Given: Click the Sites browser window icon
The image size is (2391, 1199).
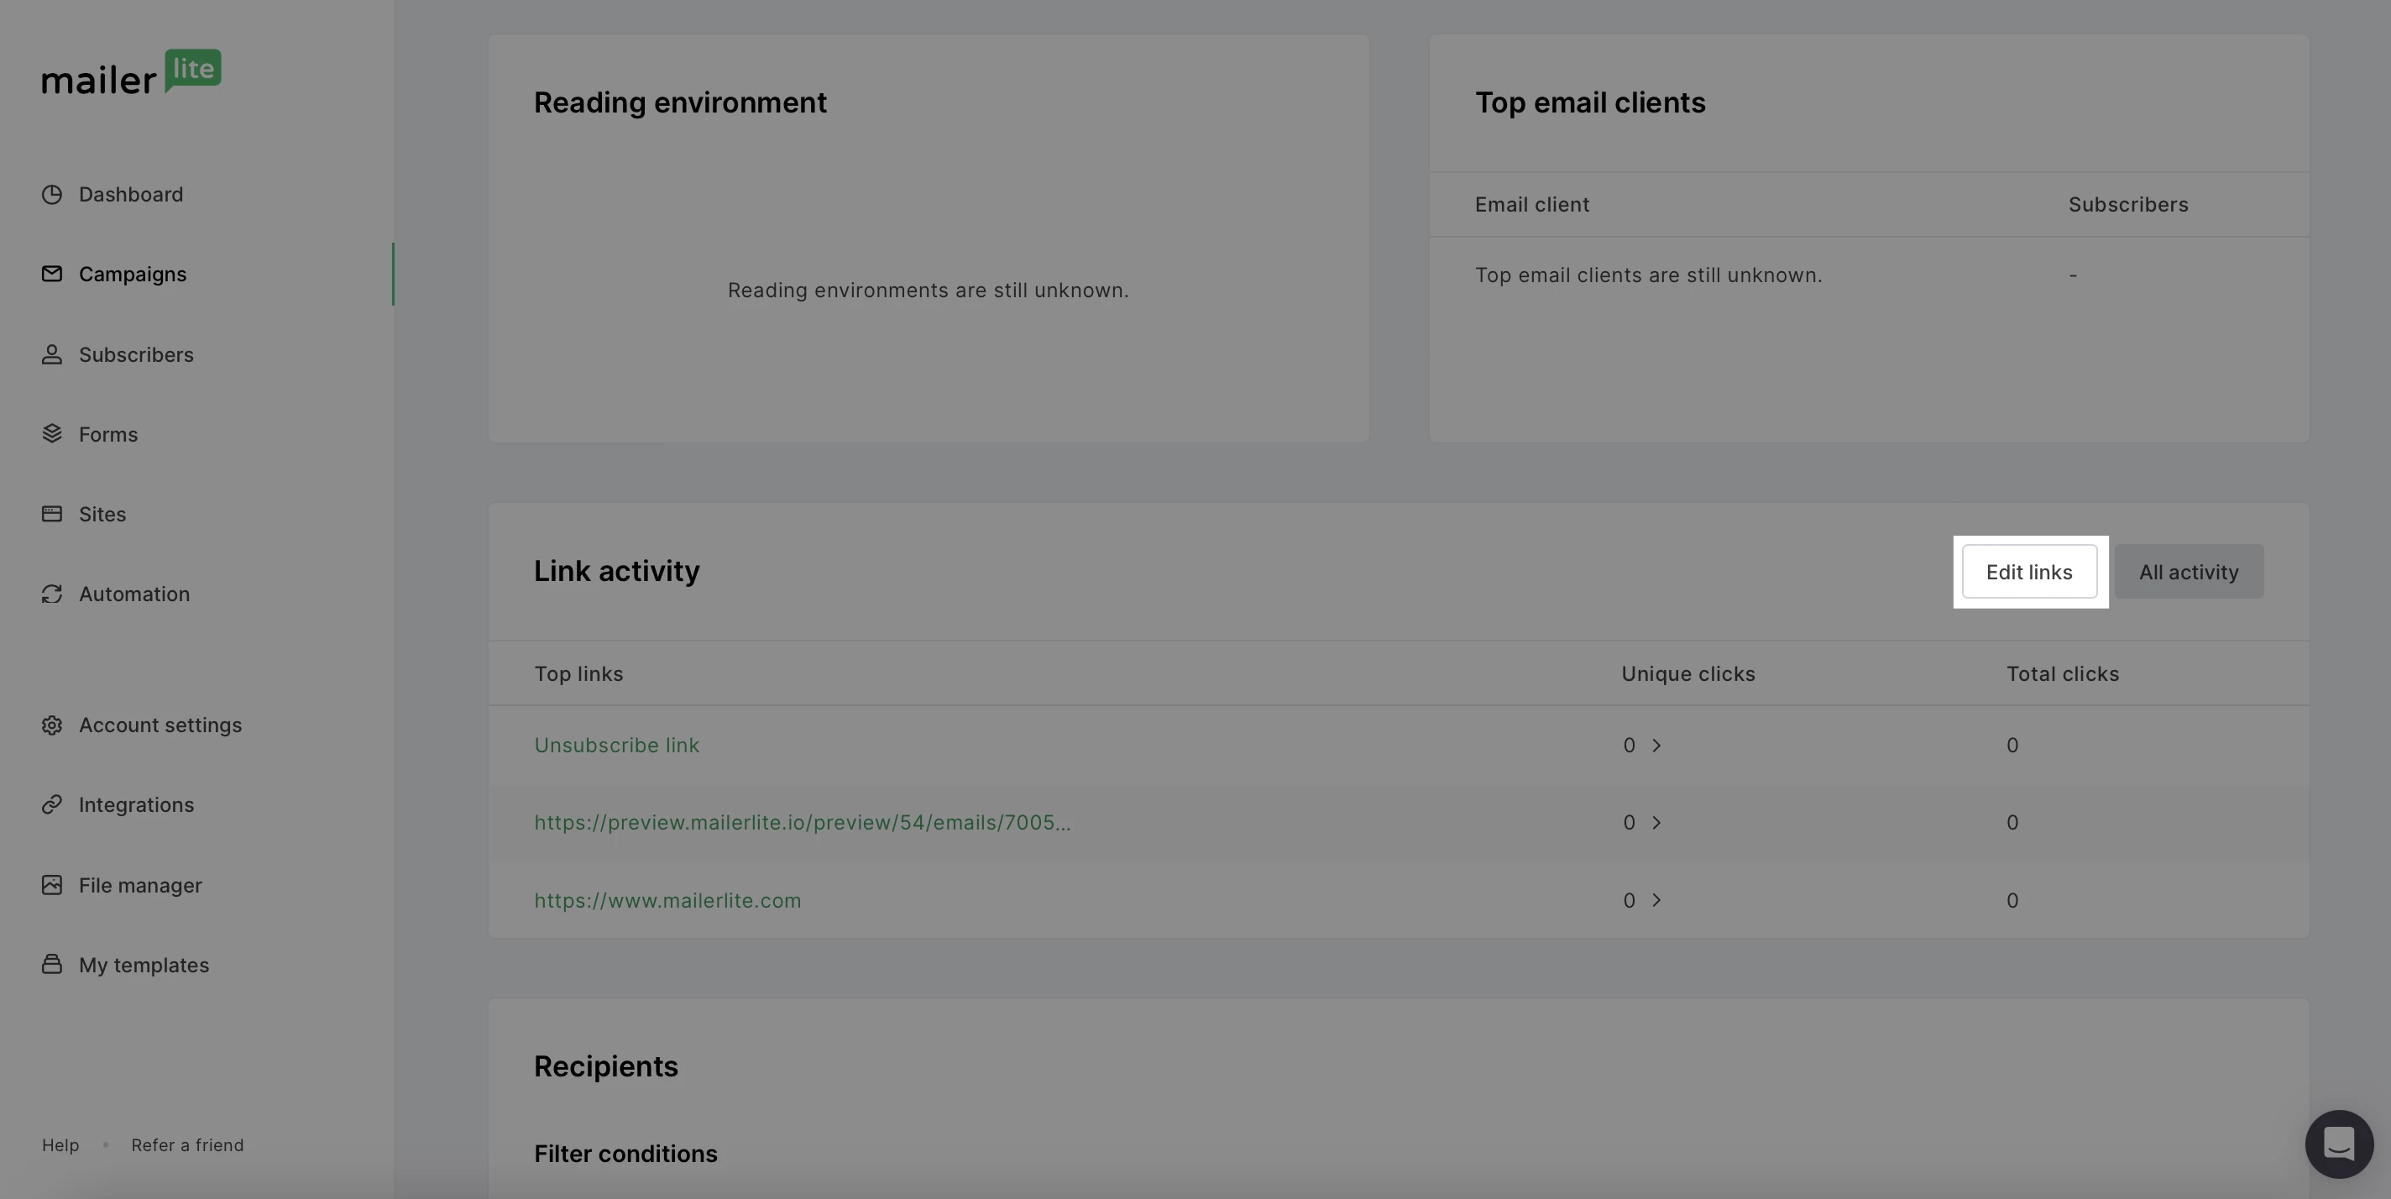Looking at the screenshot, I should (52, 514).
